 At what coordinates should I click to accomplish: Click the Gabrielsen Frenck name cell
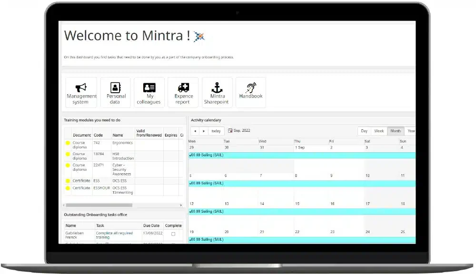pos(75,235)
